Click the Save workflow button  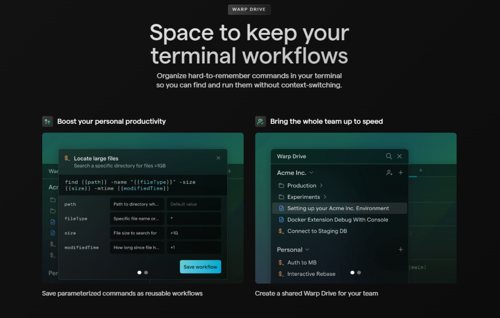(200, 267)
